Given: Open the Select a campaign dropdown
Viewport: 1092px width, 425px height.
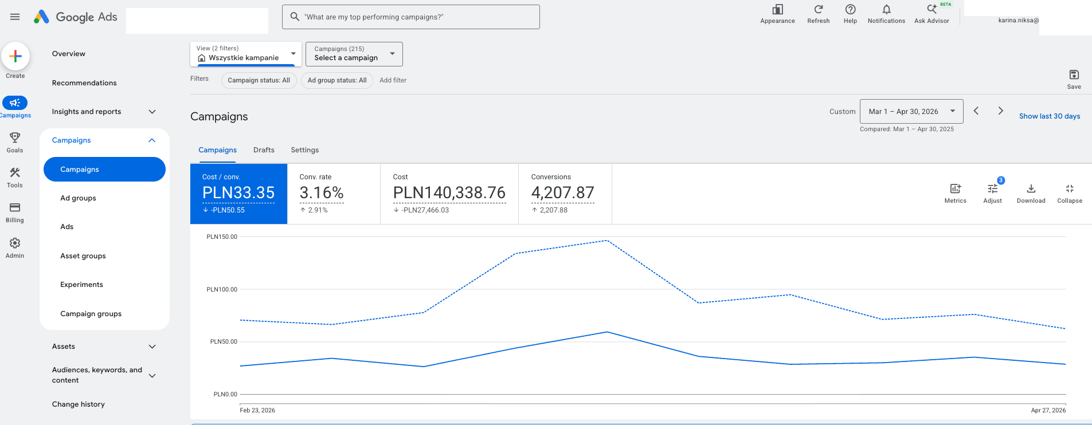Looking at the screenshot, I should [354, 54].
